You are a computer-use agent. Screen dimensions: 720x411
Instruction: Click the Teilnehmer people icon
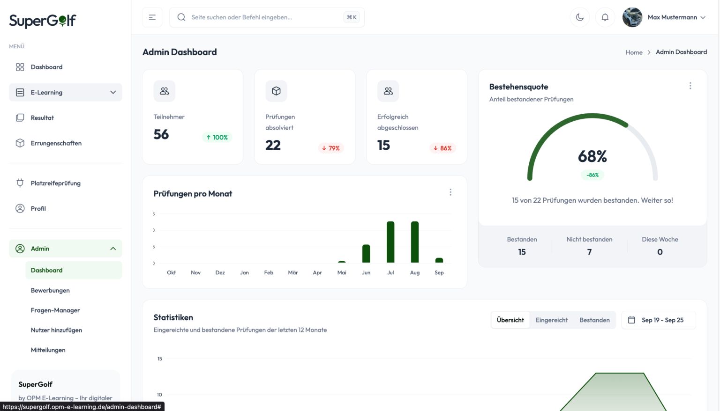[x=165, y=91]
